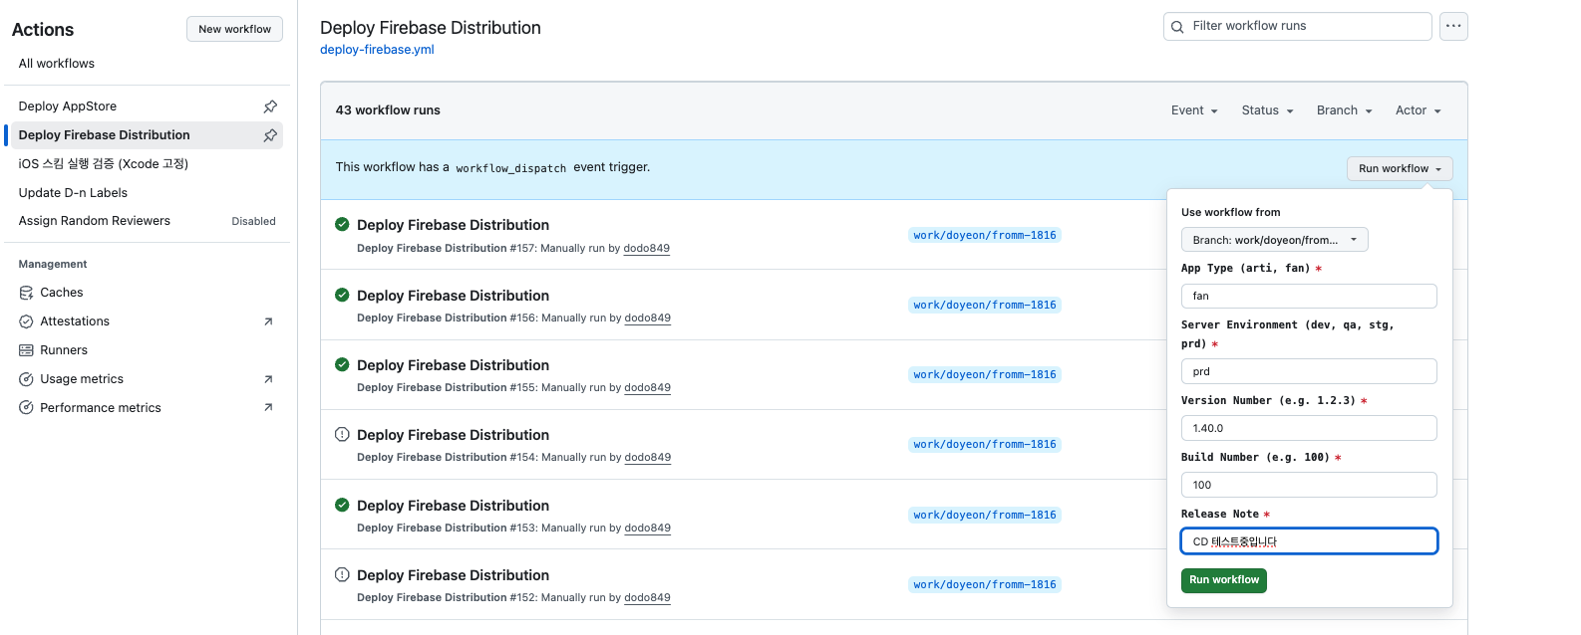Select the Update D-n Labels workflow
1581x635 pixels.
pyautogui.click(x=73, y=193)
